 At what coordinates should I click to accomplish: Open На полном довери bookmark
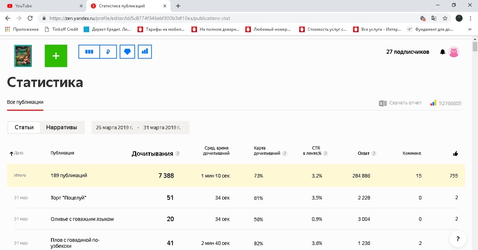pos(215,29)
